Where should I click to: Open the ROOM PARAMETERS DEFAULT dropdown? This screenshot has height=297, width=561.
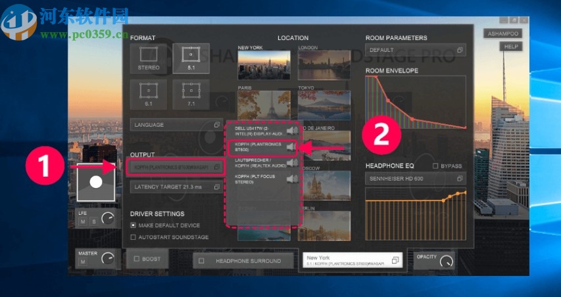pos(416,50)
